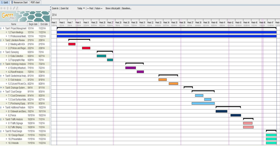Click the unindent task left arrow icon
Screen dimensions: 280x146
tap(2, 8)
